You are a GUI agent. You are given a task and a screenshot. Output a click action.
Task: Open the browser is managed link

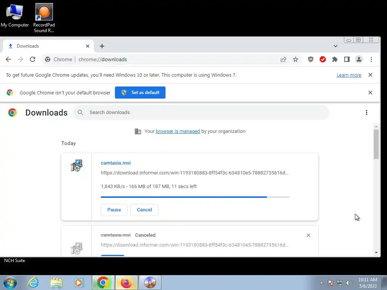coord(178,131)
